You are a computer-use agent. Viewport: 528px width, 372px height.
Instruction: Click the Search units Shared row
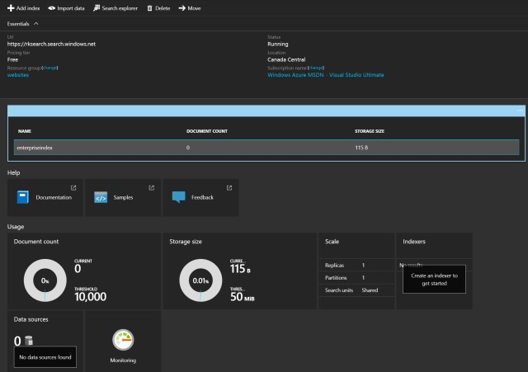(x=356, y=290)
